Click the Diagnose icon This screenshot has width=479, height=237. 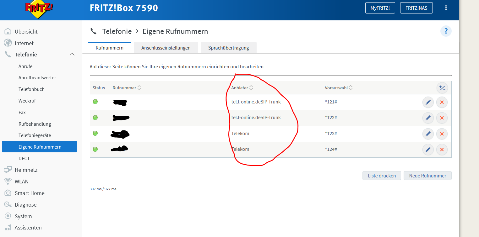pyautogui.click(x=8, y=204)
